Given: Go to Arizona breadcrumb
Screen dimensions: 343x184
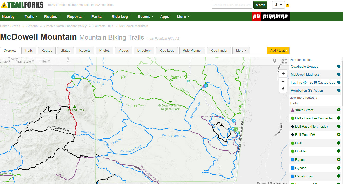Looking at the screenshot, I should point(32,26).
